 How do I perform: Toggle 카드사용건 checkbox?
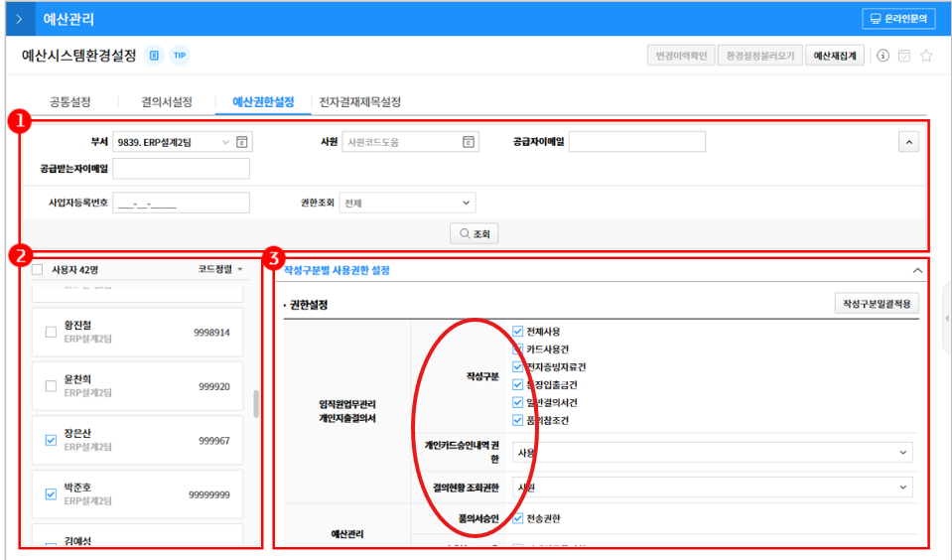(518, 350)
